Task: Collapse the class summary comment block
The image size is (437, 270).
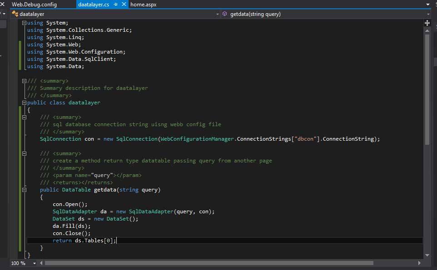Action: (24, 81)
